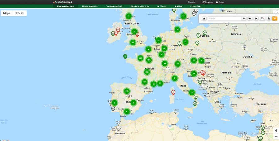Expand the 55 cluster in southern France
Screen dimensions: 279x141
click(x=153, y=84)
